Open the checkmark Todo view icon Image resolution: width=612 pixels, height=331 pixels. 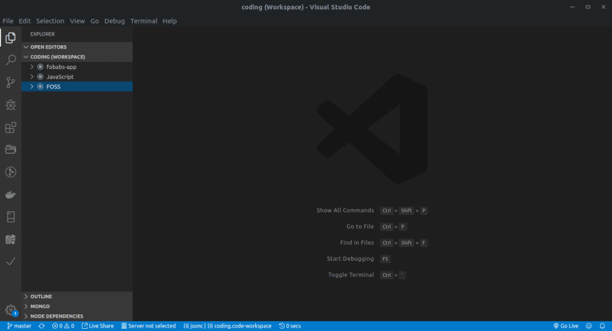click(x=10, y=261)
